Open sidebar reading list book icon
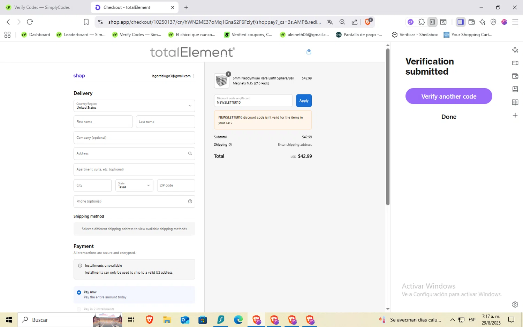 click(x=515, y=102)
